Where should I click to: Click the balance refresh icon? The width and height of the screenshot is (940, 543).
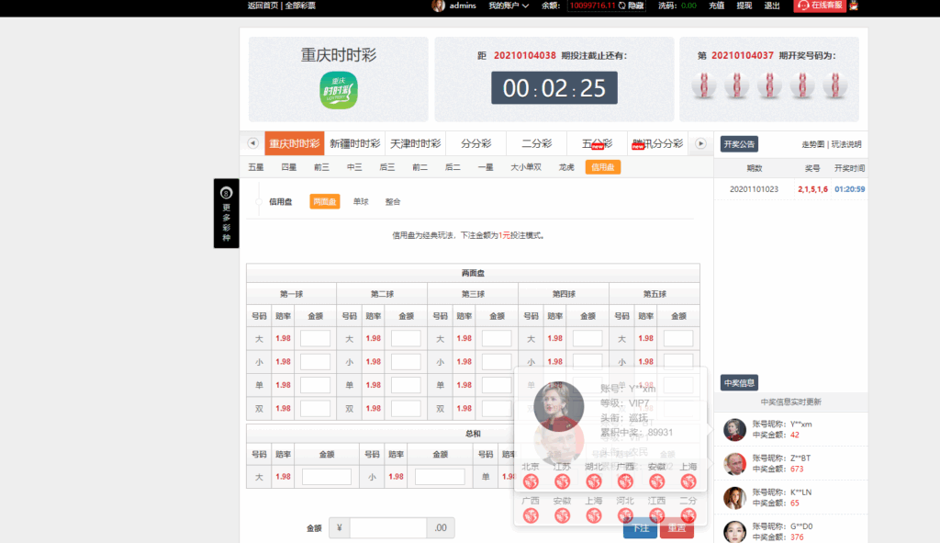coord(622,6)
